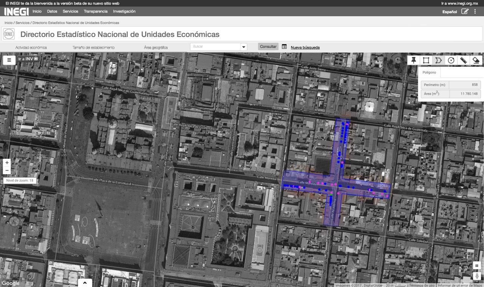Go to www.inegi.org.mx link
Viewport: 484px width, 287px height.
[x=460, y=3]
